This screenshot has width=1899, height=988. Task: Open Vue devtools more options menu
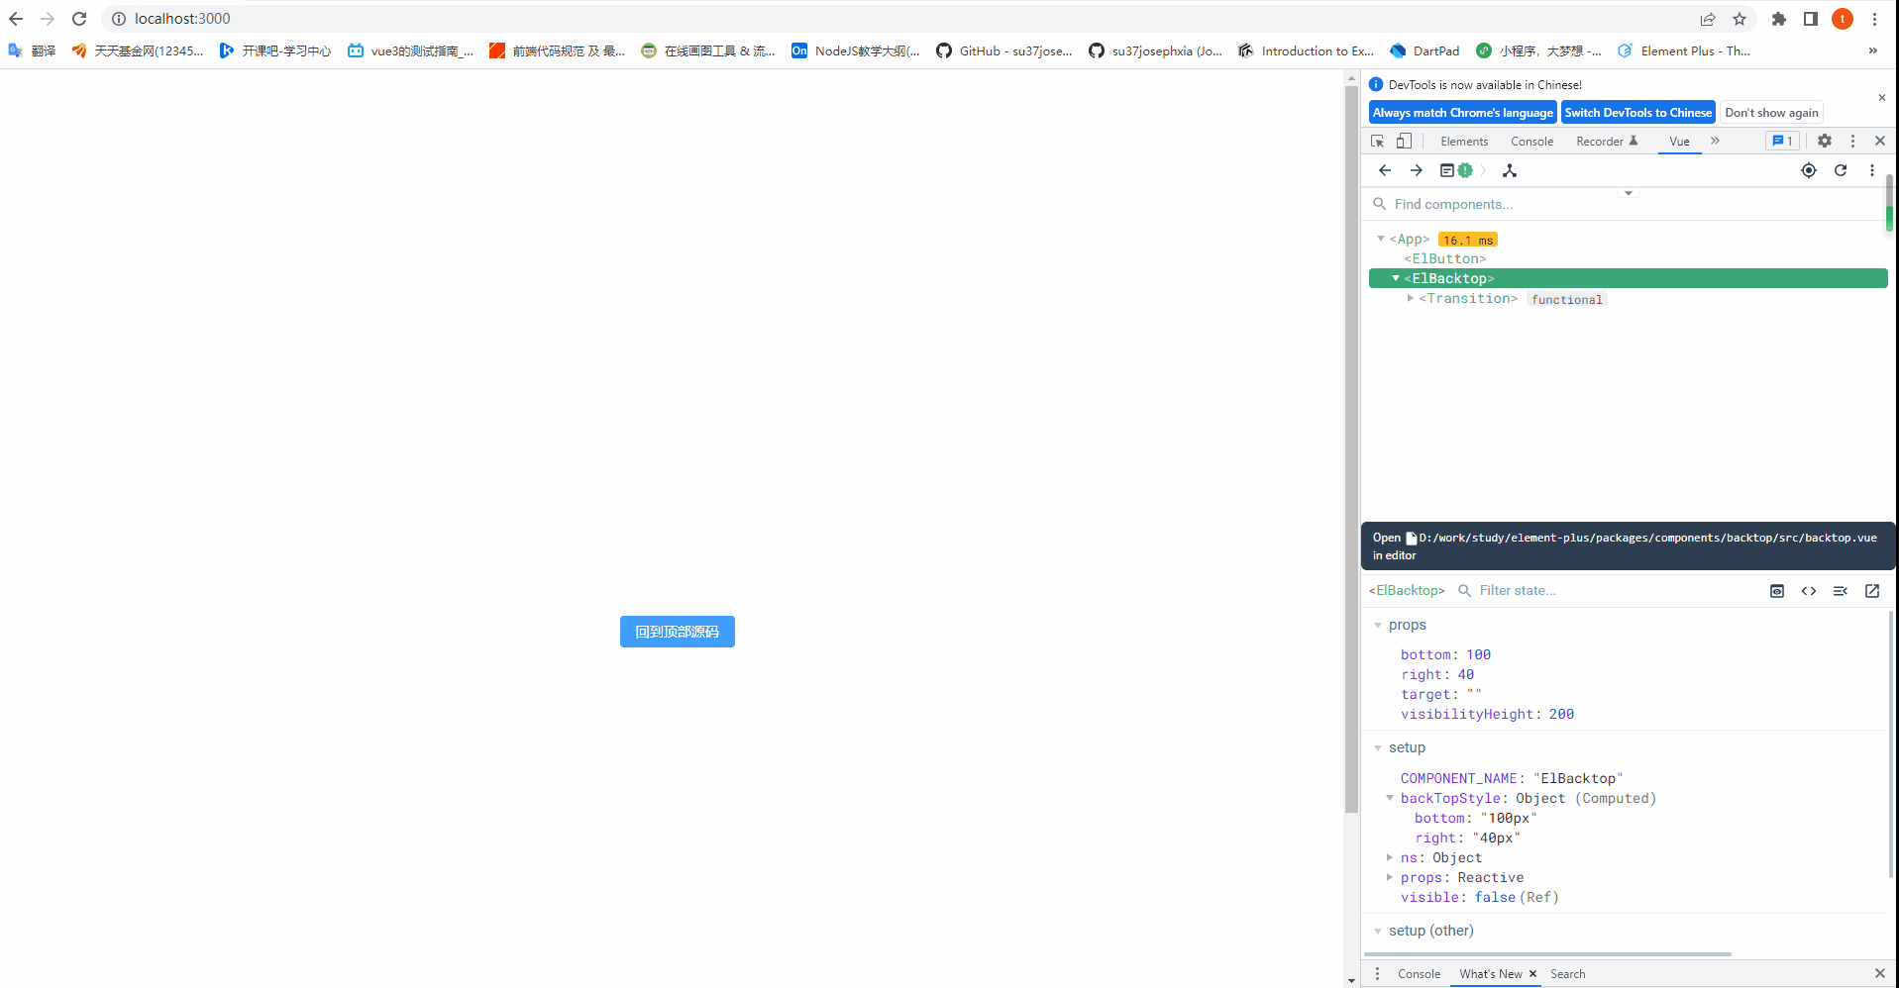pos(1872,170)
